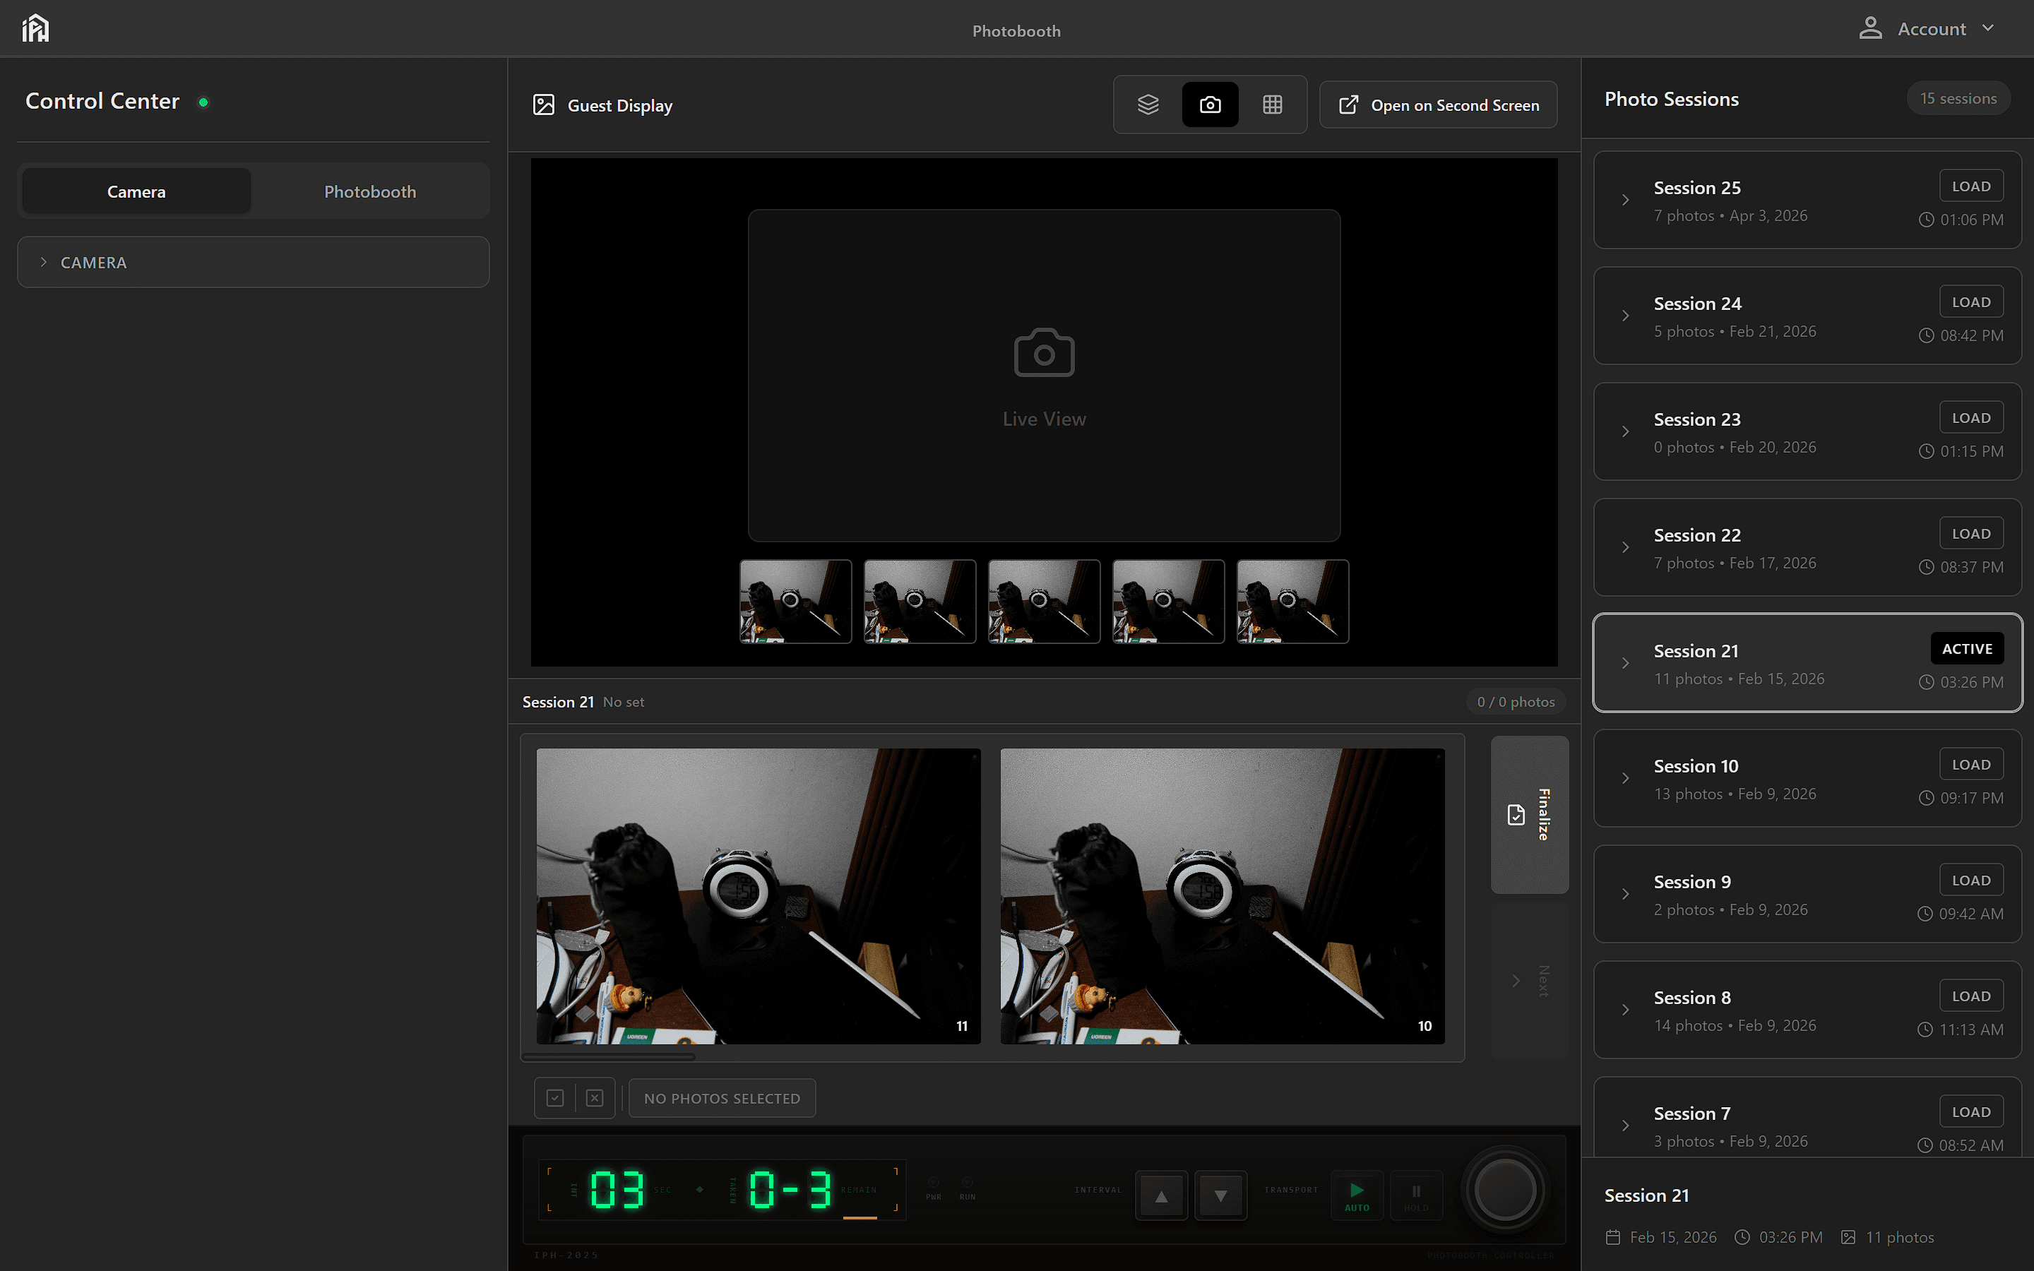Image resolution: width=2034 pixels, height=1271 pixels.
Task: Click the ACTIVE badge on Session 21
Action: tap(1967, 649)
